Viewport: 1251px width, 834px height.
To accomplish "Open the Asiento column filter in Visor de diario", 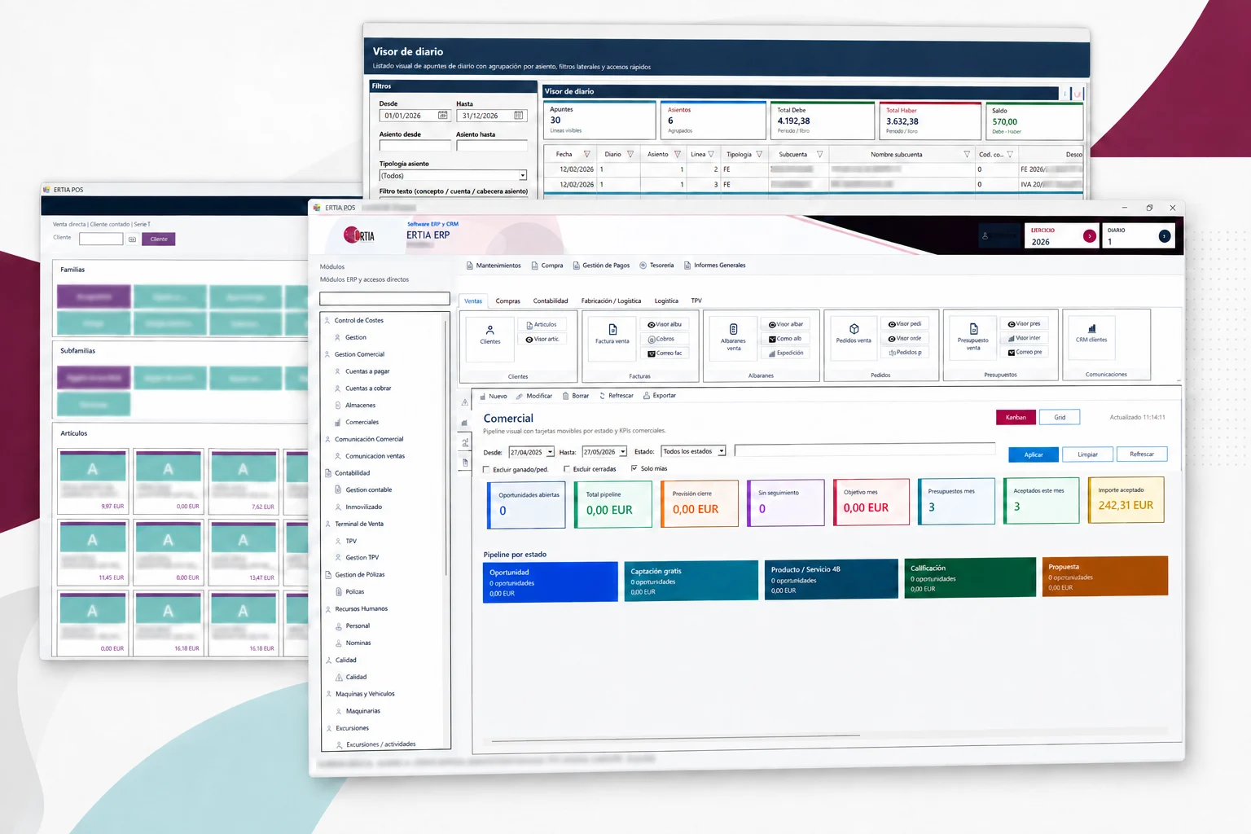I will coord(677,154).
